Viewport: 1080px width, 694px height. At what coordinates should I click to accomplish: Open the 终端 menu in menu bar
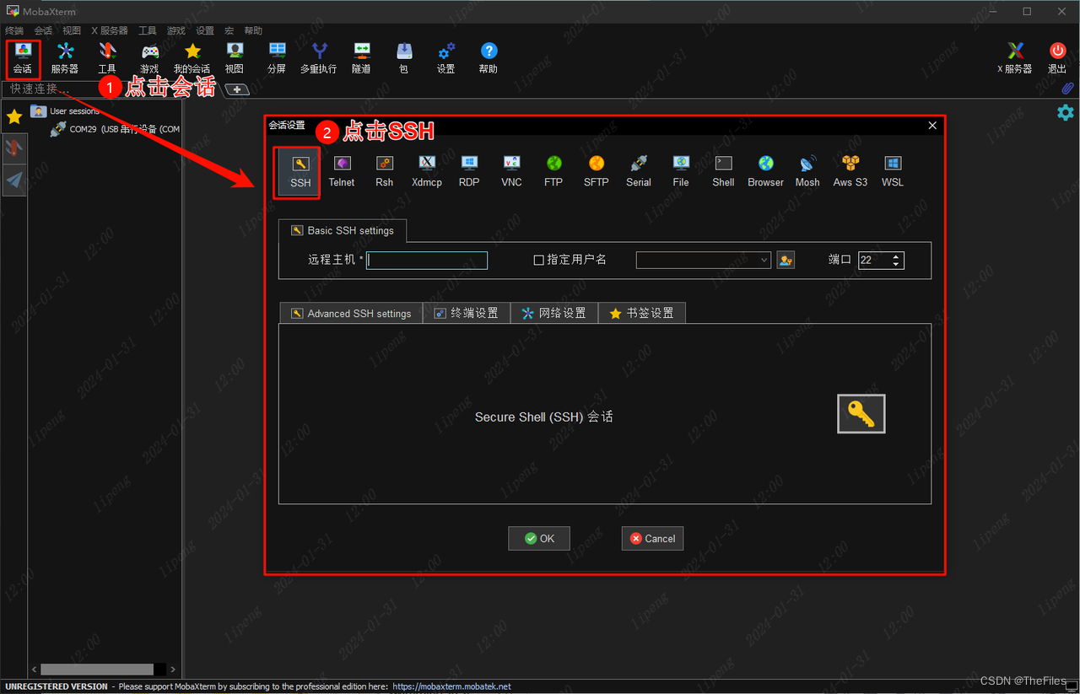pos(14,30)
